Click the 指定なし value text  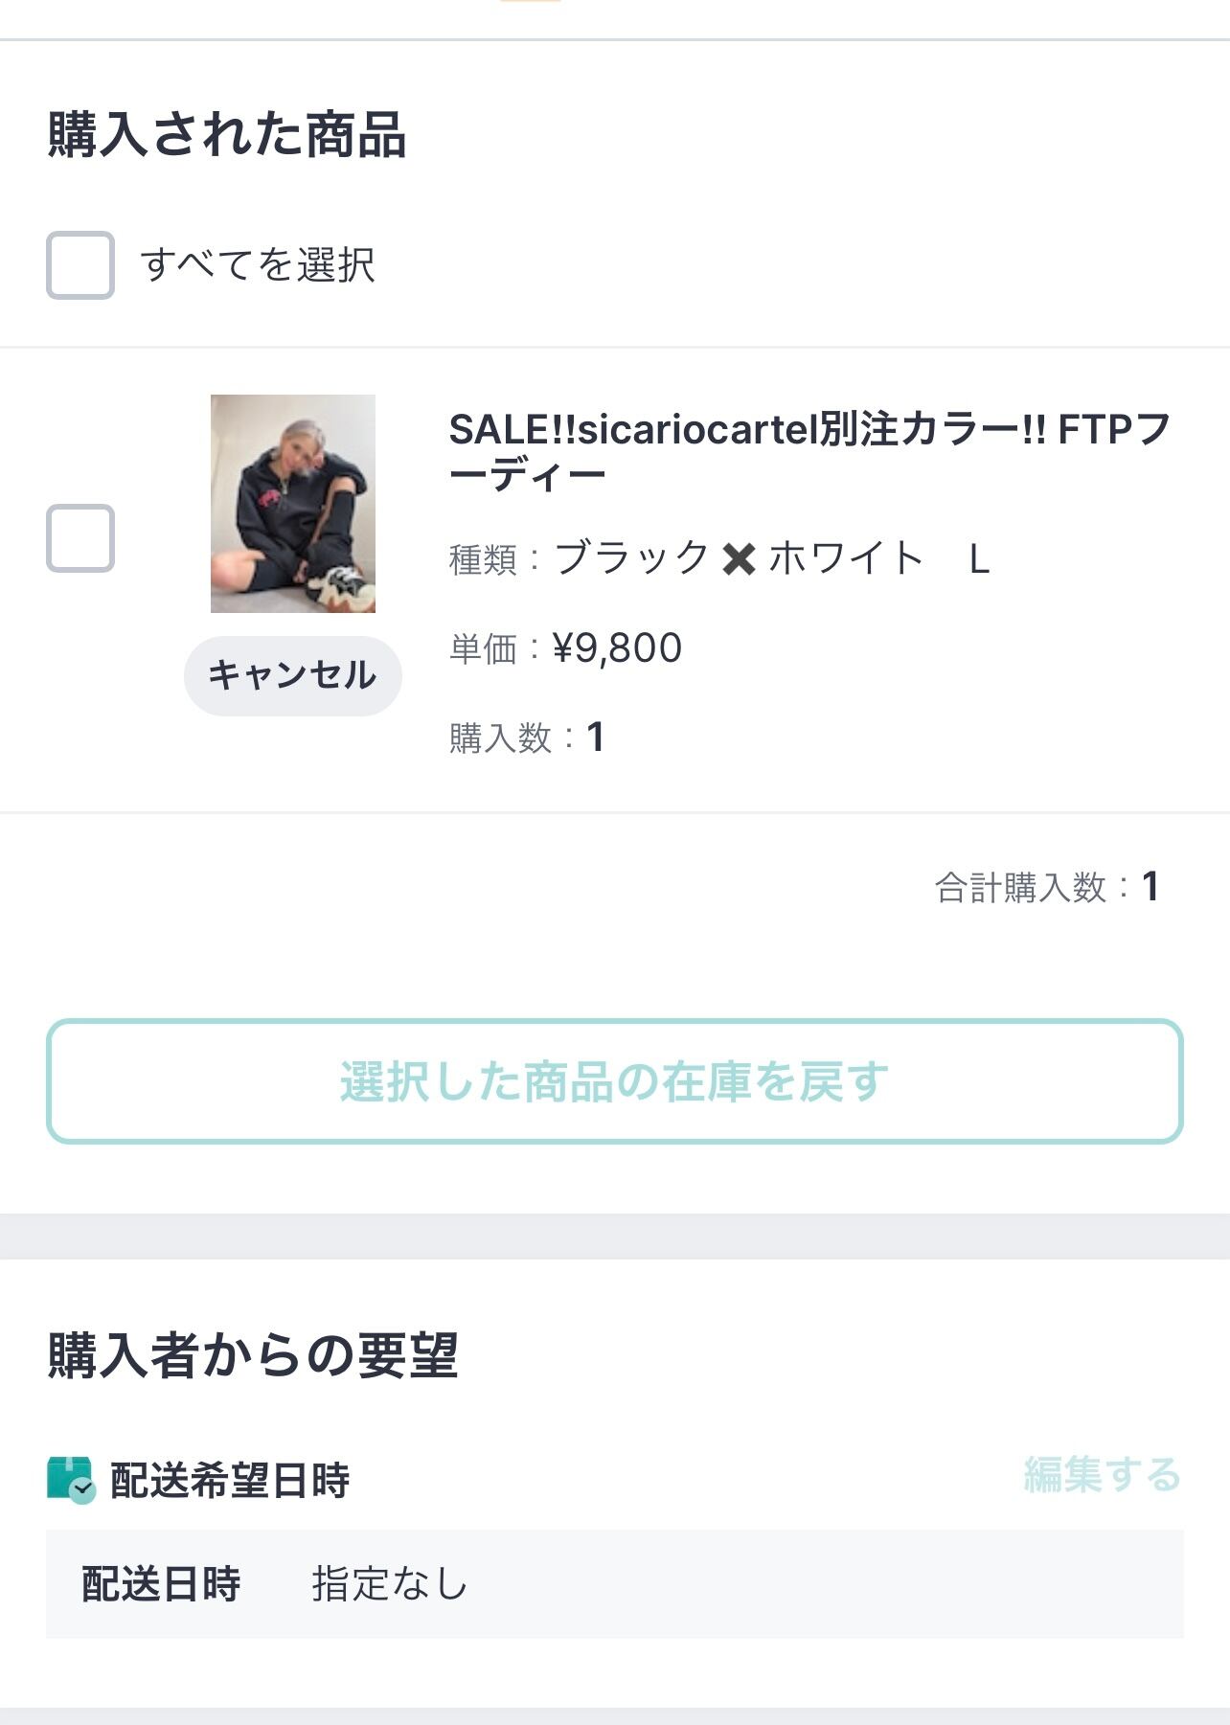(x=389, y=1584)
